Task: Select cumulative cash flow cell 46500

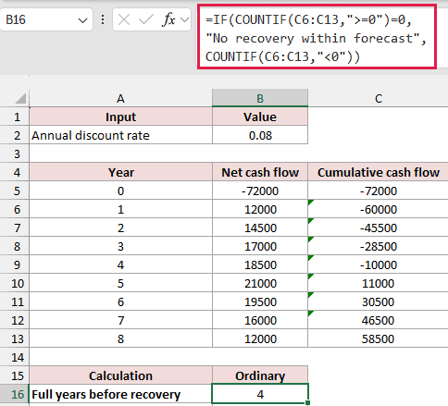Action: pyautogui.click(x=378, y=320)
